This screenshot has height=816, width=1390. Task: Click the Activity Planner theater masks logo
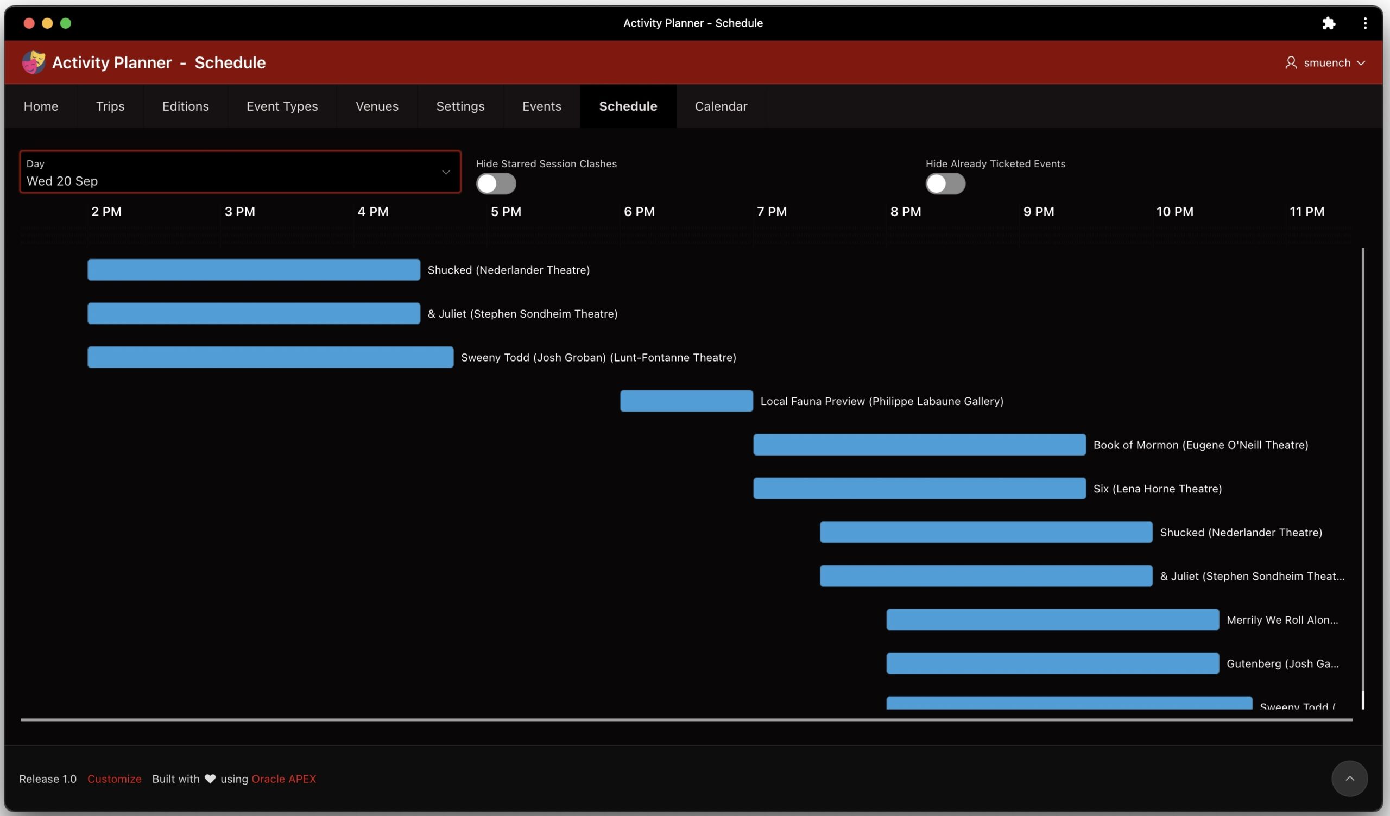click(33, 62)
